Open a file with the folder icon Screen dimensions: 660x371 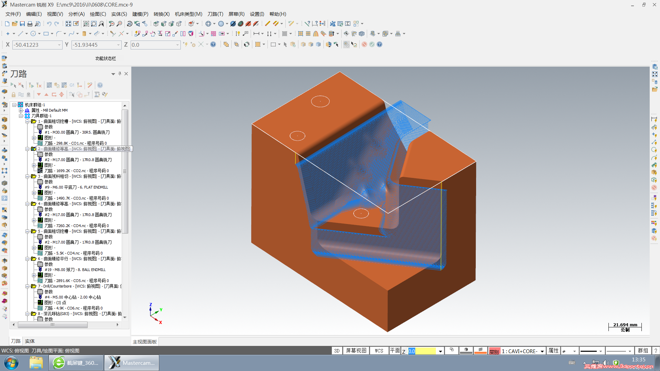coord(15,24)
